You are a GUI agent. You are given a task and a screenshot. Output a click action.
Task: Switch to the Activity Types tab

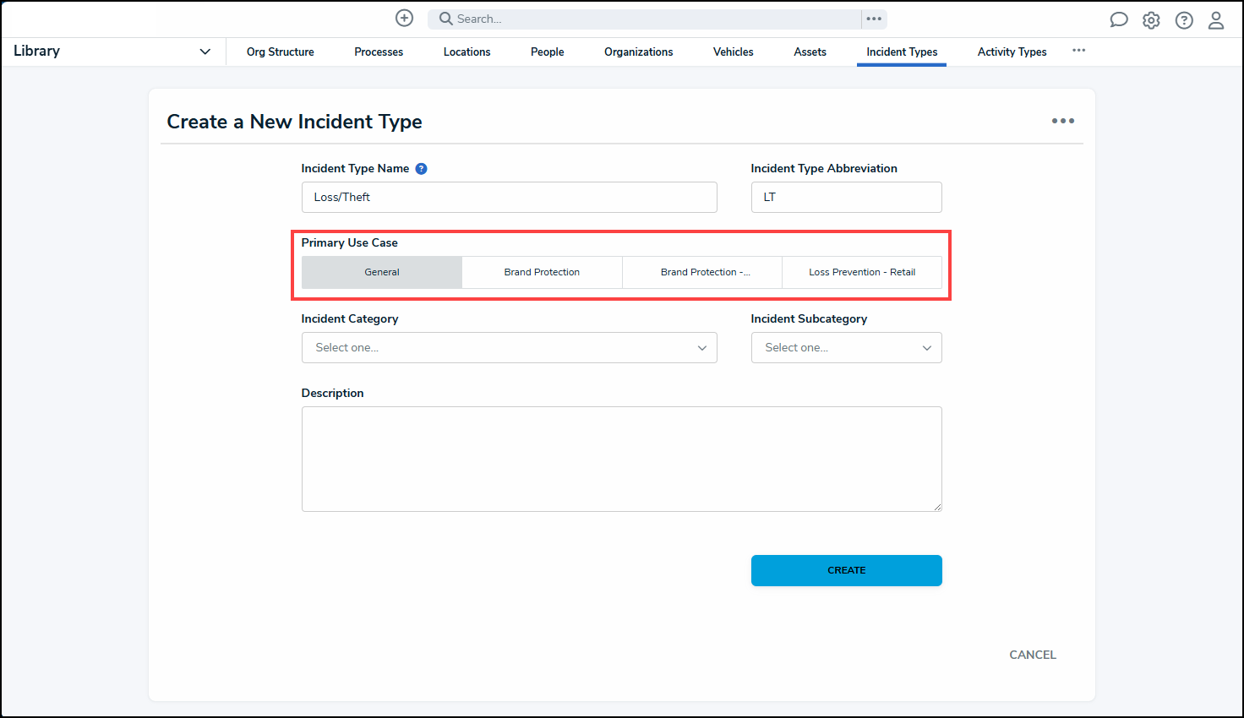(x=1012, y=52)
